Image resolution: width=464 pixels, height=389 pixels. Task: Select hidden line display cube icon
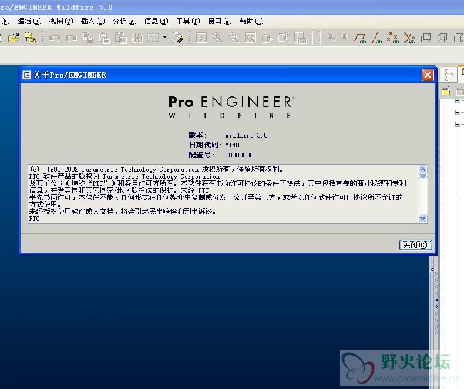[x=442, y=38]
